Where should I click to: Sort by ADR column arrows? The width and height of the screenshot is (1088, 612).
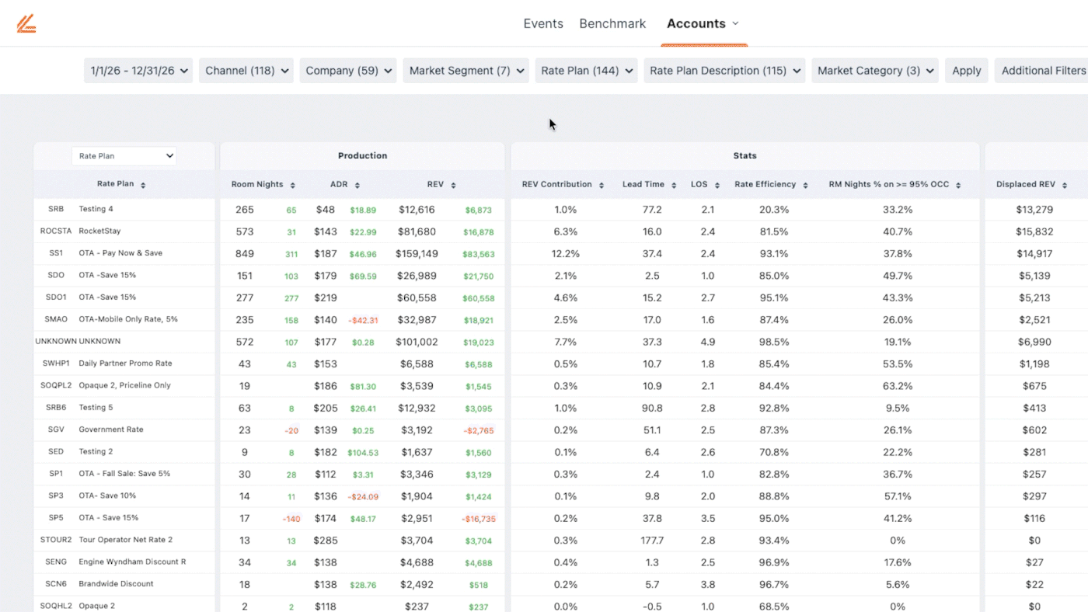tap(357, 185)
